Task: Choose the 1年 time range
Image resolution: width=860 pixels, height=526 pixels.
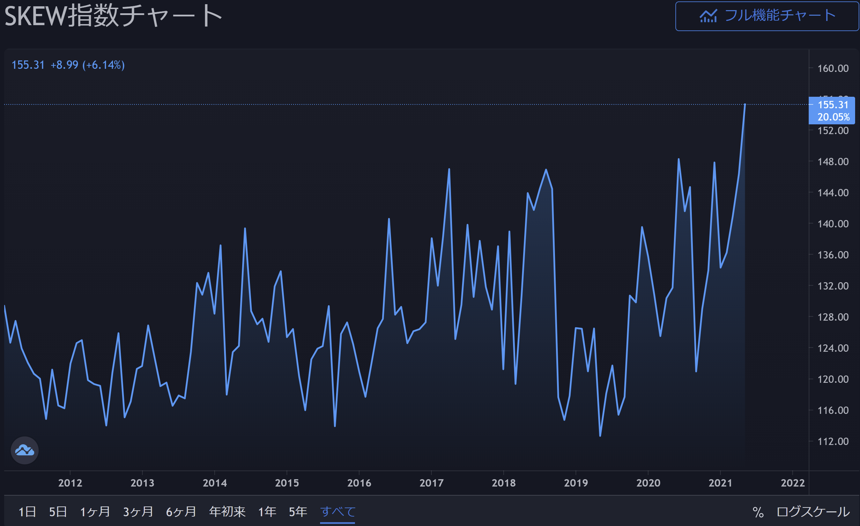Action: tap(267, 512)
